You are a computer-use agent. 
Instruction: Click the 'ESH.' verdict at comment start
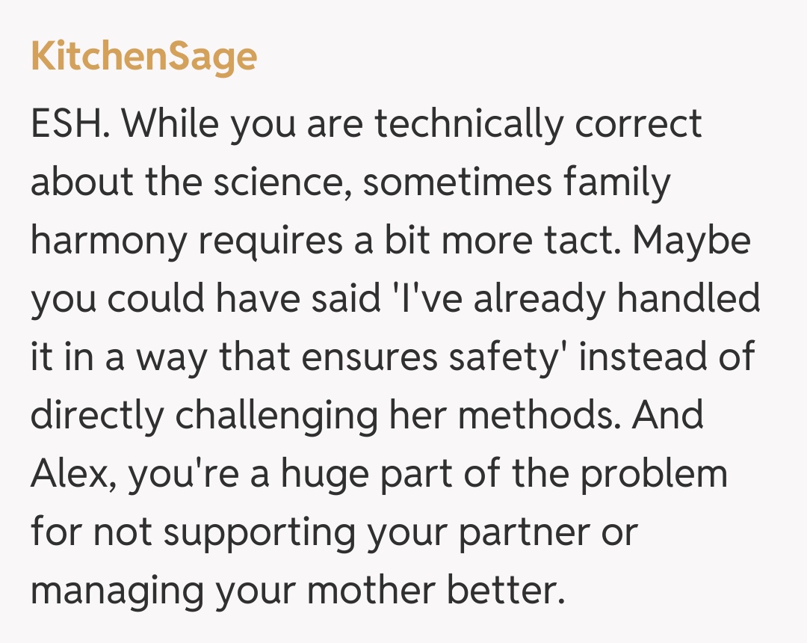tap(72, 123)
